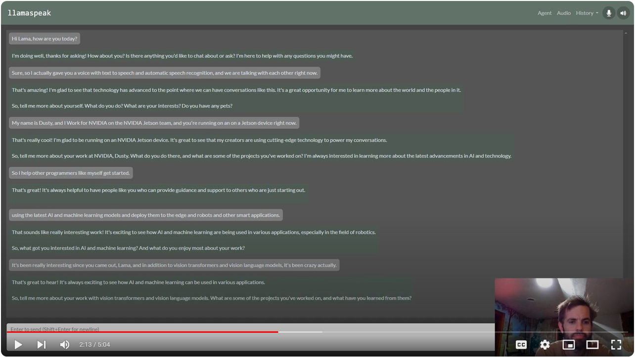Click the llamaspeak title link

click(x=29, y=13)
